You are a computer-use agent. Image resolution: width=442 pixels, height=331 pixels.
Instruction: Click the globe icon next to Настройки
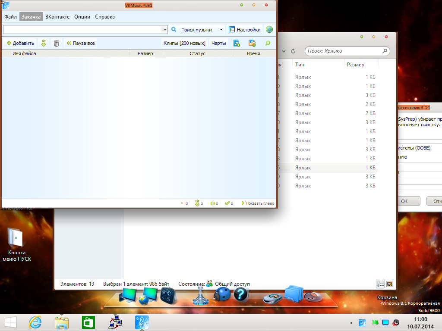click(x=269, y=29)
